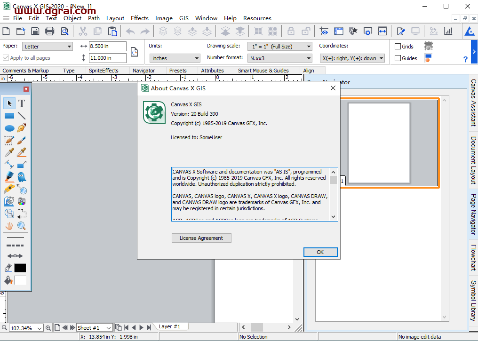Viewport: 478px width, 341px height.
Task: Click the license text scroll down arrow
Action: point(333,217)
